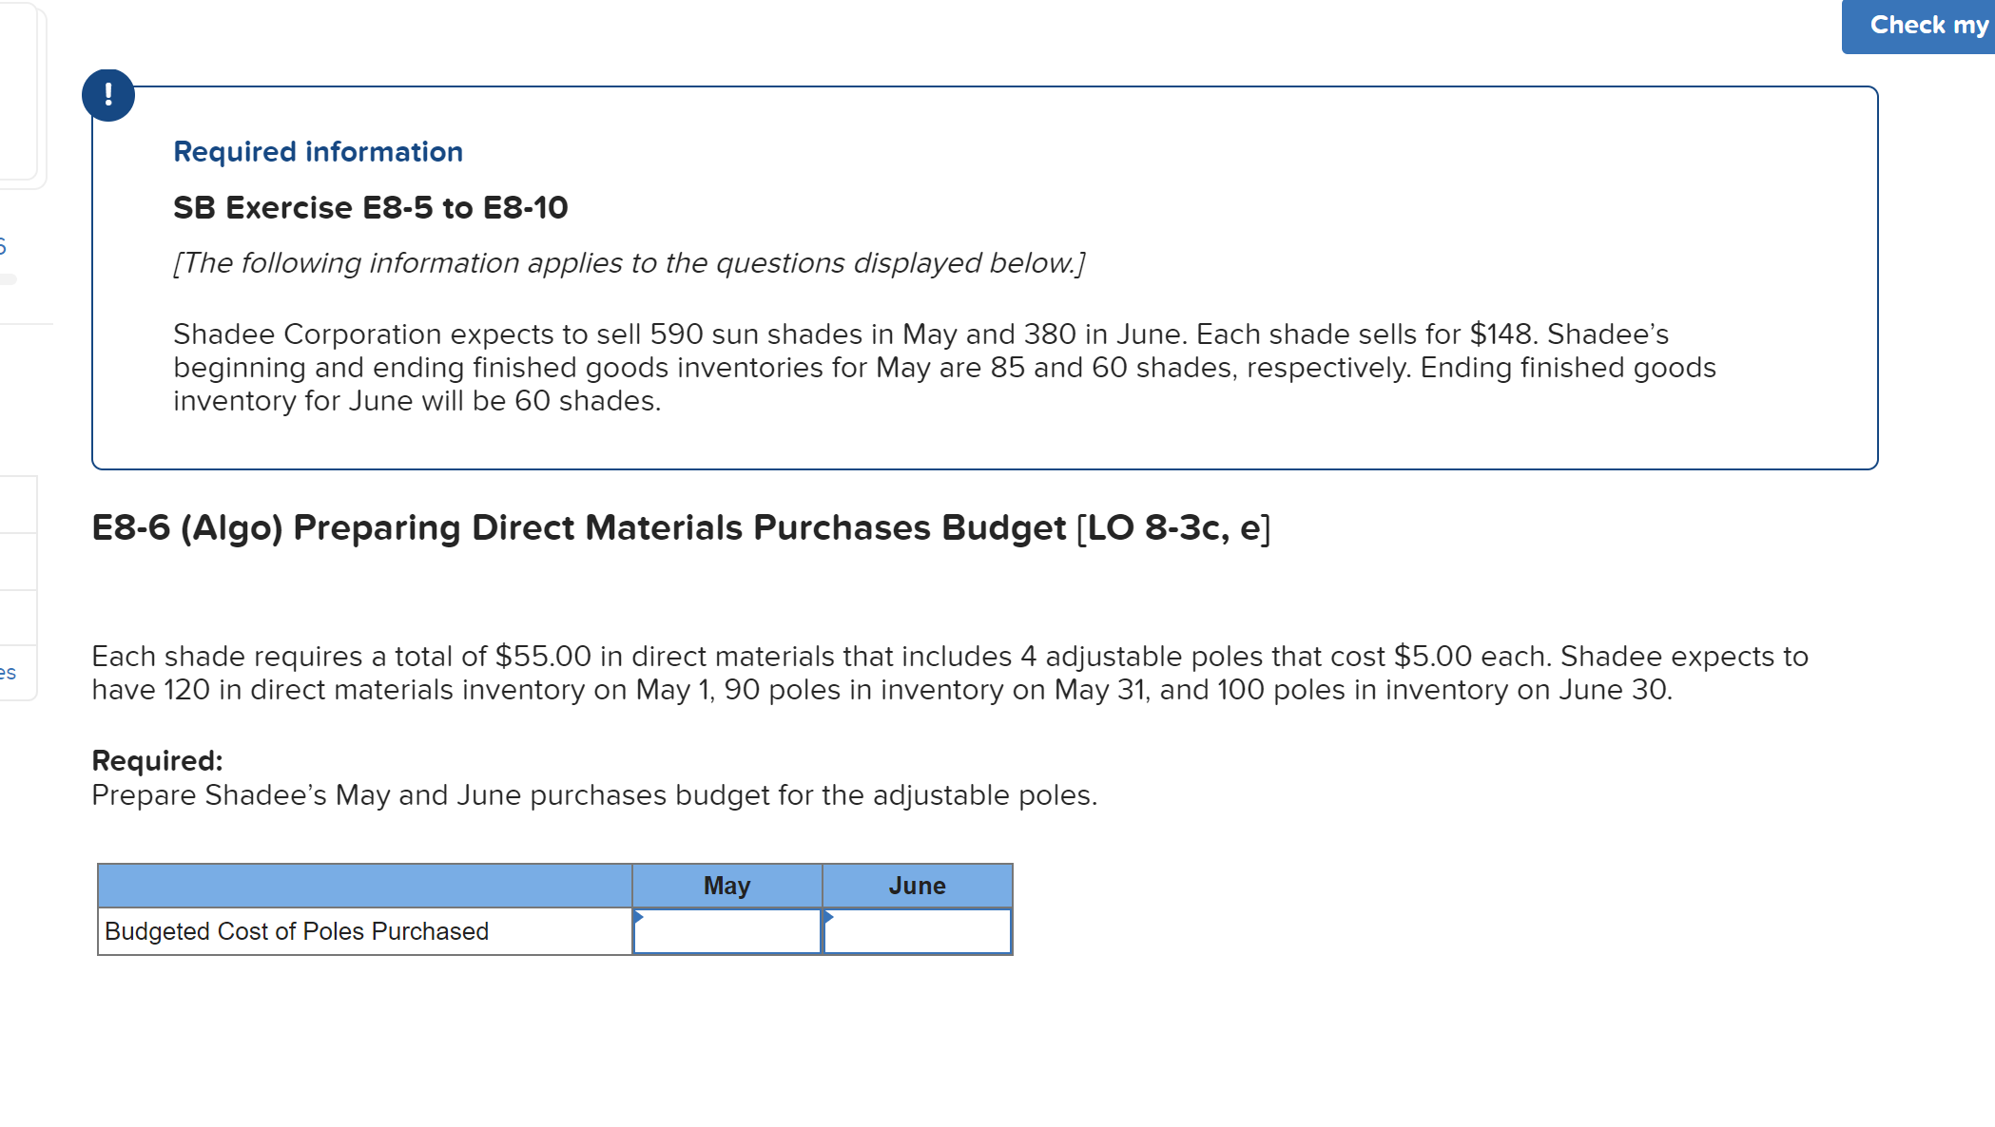Image resolution: width=1995 pixels, height=1127 pixels.
Task: Click the Required information heading
Action: pyautogui.click(x=317, y=151)
